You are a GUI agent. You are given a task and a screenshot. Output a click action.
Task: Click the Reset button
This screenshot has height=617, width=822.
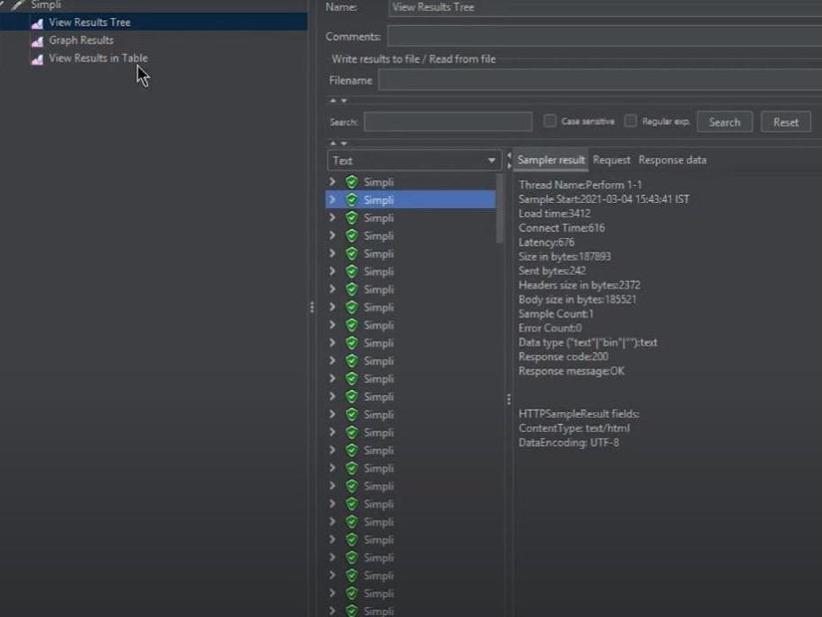click(785, 122)
